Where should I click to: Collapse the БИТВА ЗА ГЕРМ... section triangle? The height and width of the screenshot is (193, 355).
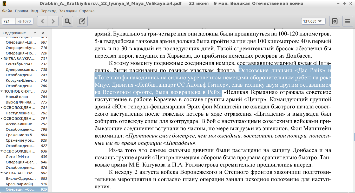click(x=2, y=173)
